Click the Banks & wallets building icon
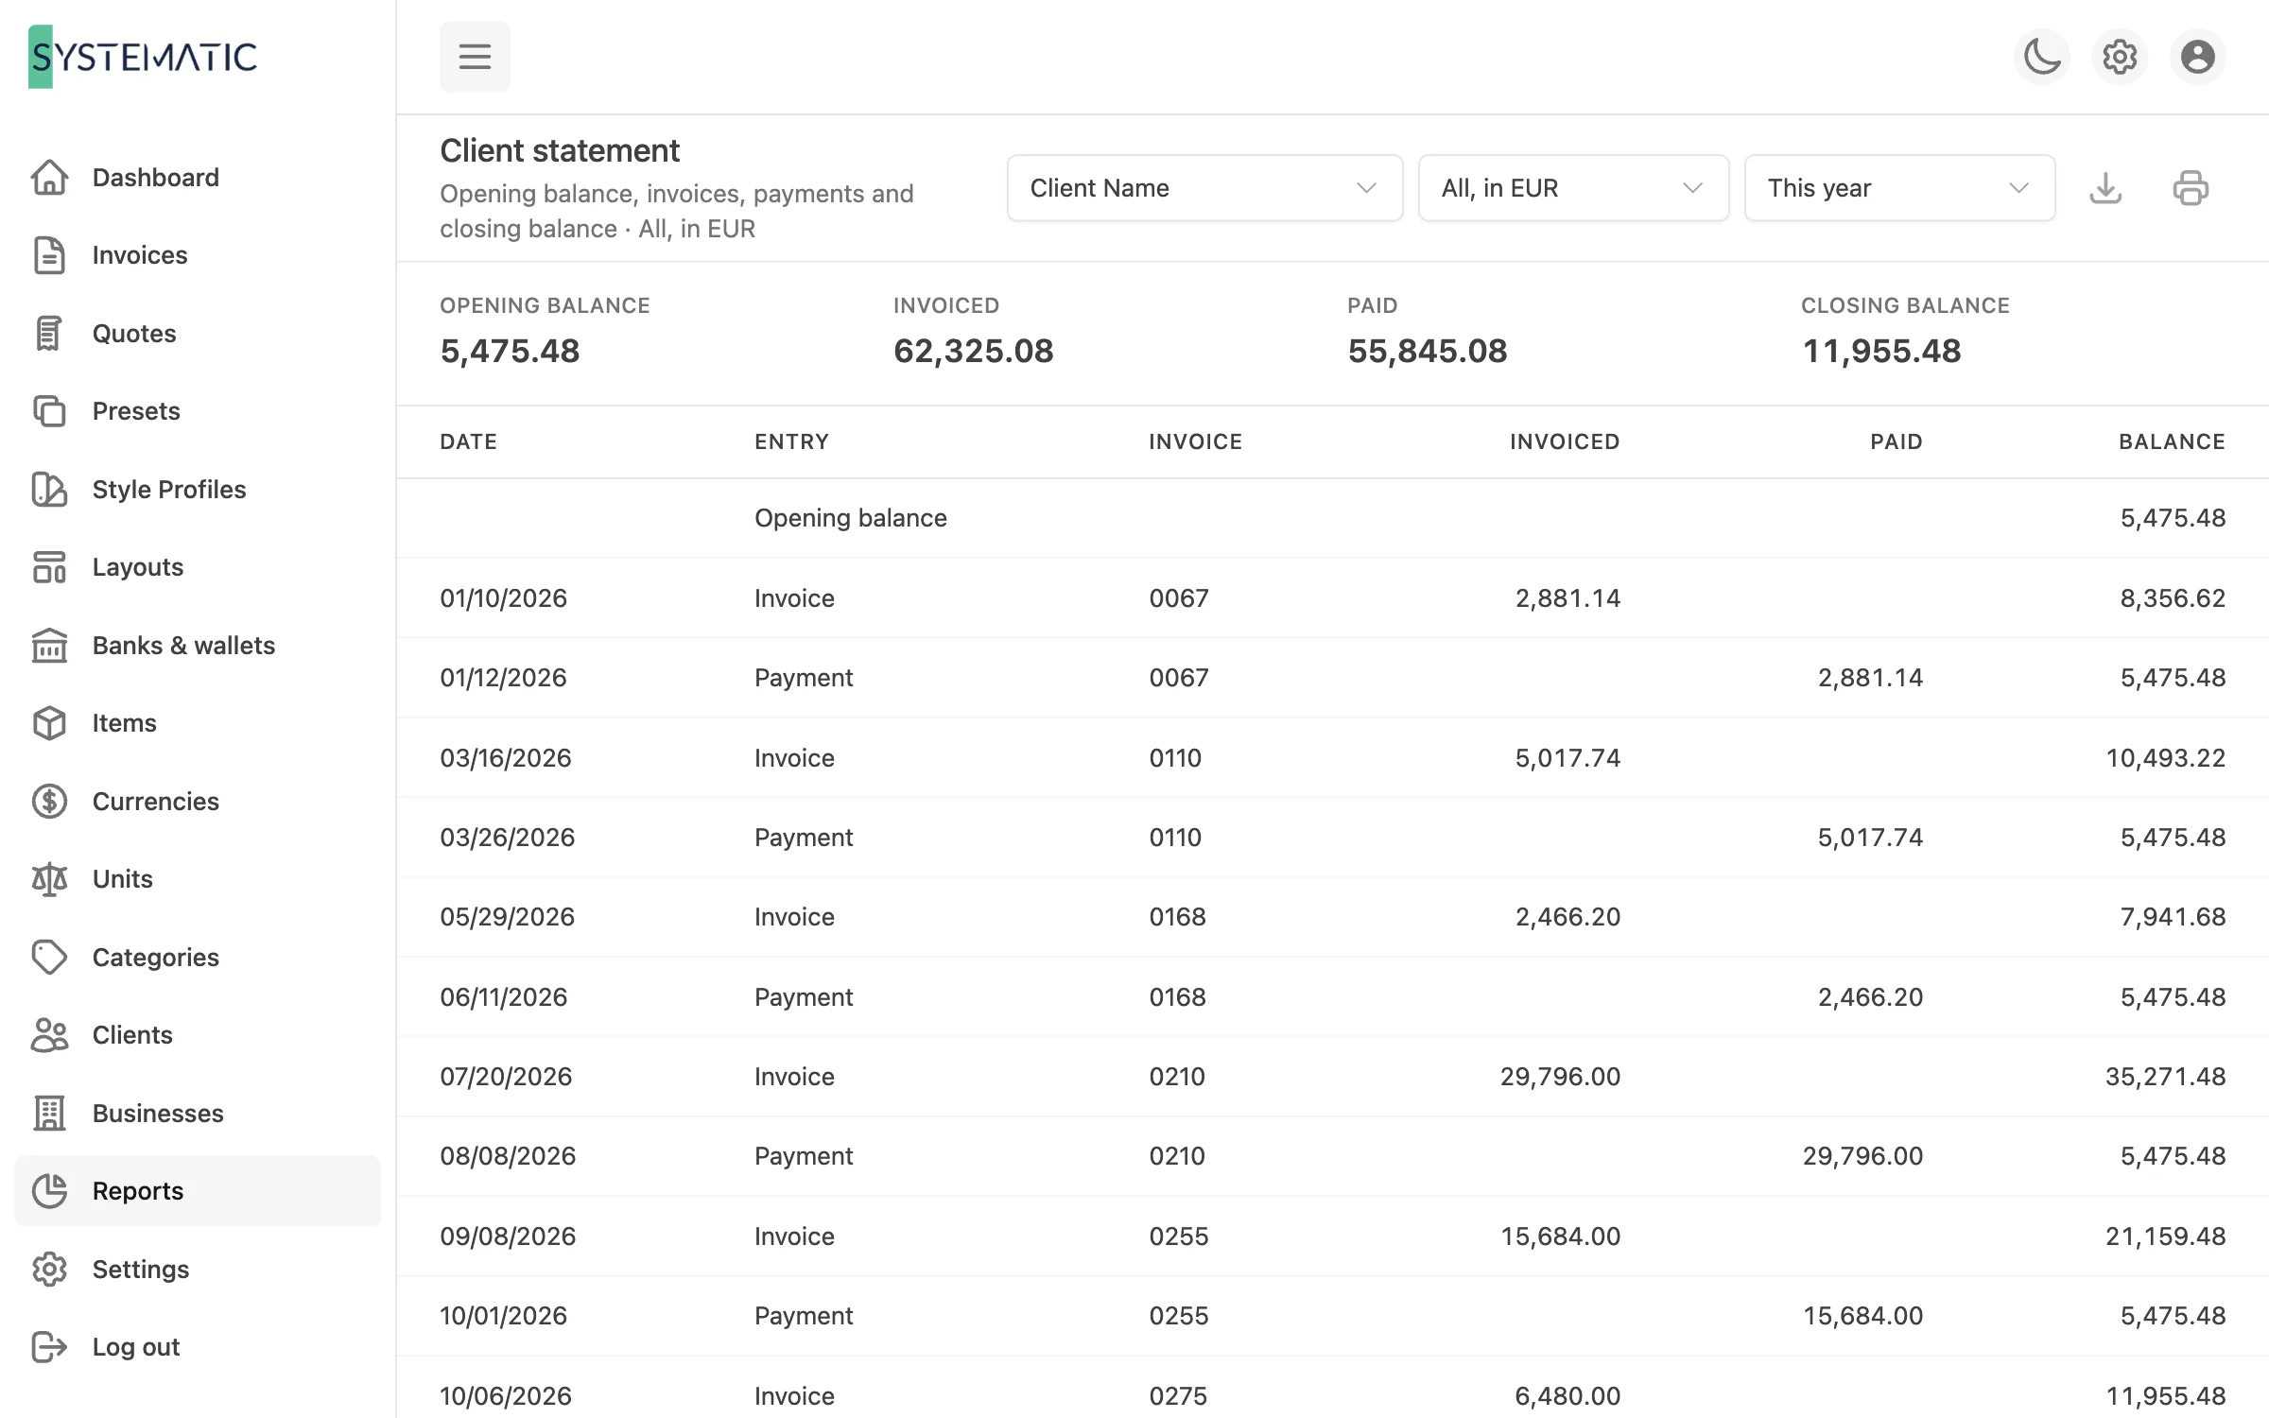This screenshot has height=1418, width=2269. tap(49, 646)
